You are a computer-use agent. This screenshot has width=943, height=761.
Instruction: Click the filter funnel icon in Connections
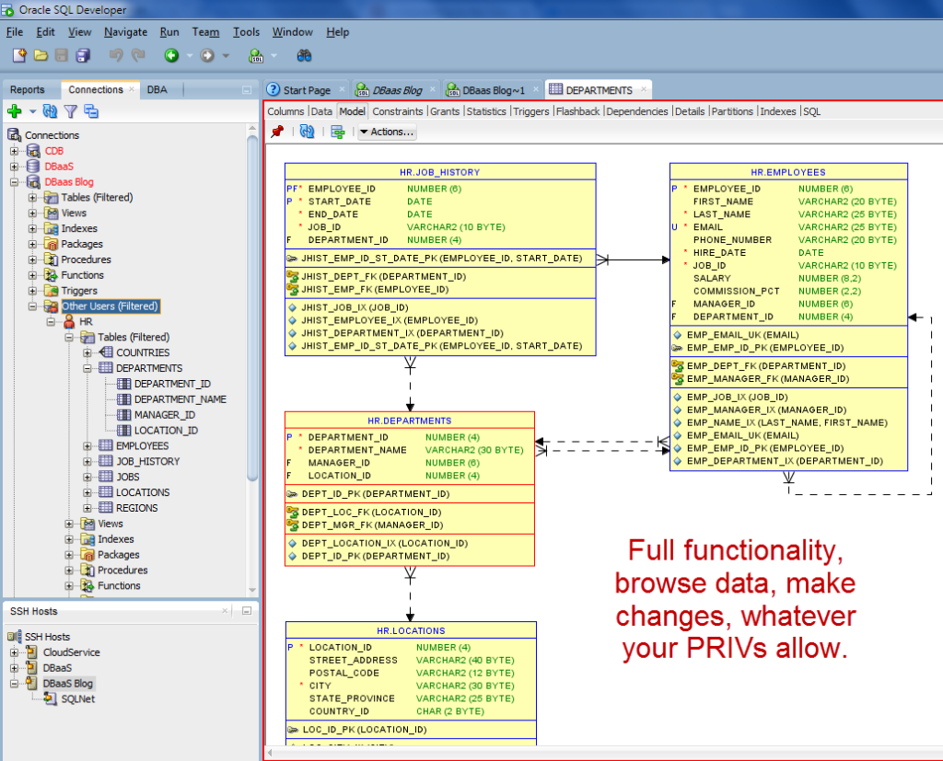click(x=70, y=111)
